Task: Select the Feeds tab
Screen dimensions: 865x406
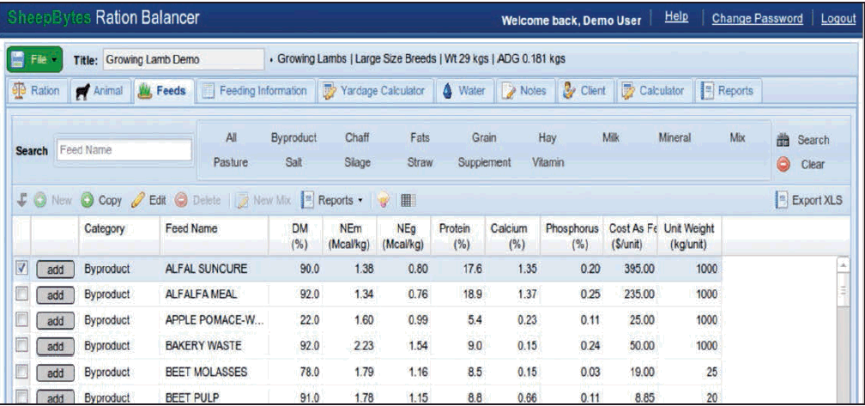Action: coord(163,91)
